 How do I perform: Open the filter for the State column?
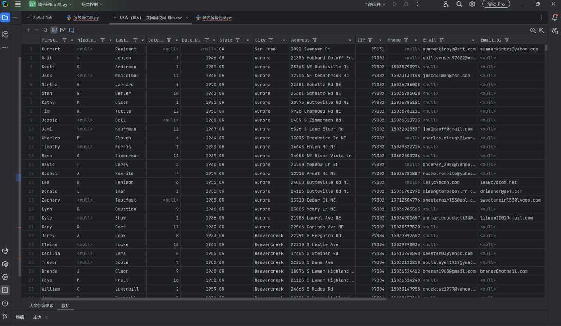coord(238,40)
